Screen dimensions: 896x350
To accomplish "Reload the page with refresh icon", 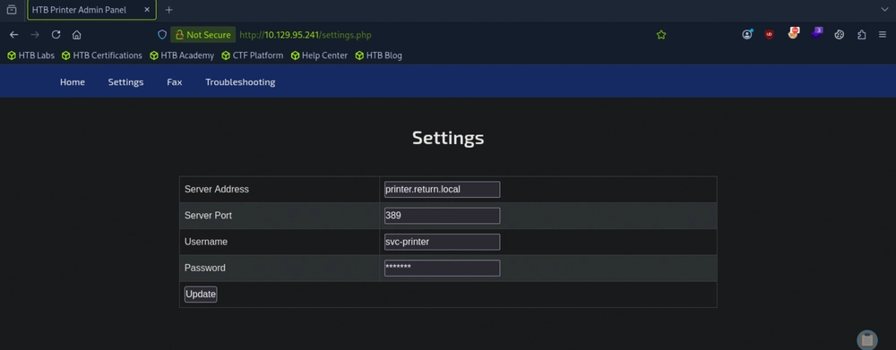I will (56, 35).
